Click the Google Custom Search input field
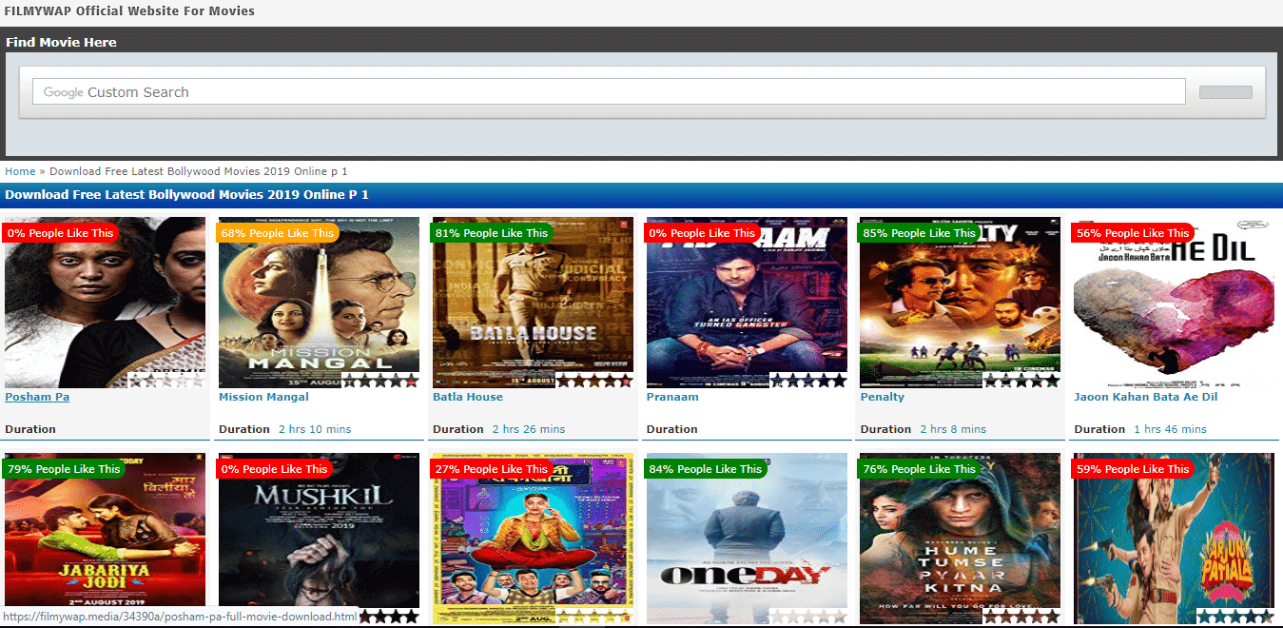1283x628 pixels. click(609, 91)
